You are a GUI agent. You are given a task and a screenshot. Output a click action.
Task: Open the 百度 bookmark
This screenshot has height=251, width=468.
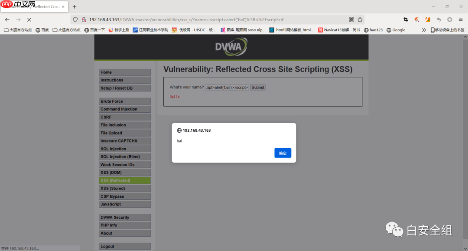[x=42, y=30]
